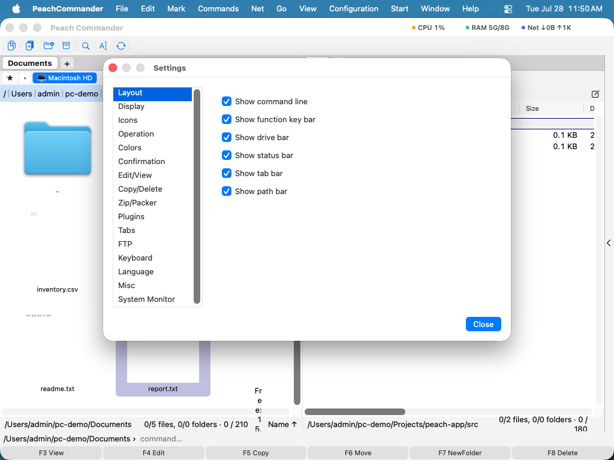Collapse the side panel with the chevron arrow

click(x=609, y=243)
